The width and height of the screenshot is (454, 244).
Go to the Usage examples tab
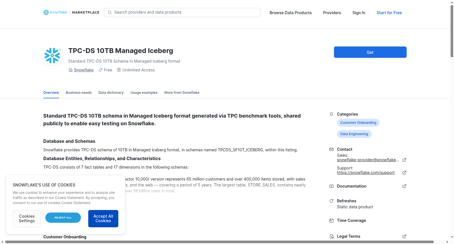click(x=144, y=93)
